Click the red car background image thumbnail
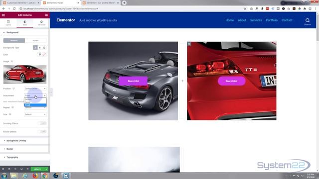319x179 pixels. [25, 74]
